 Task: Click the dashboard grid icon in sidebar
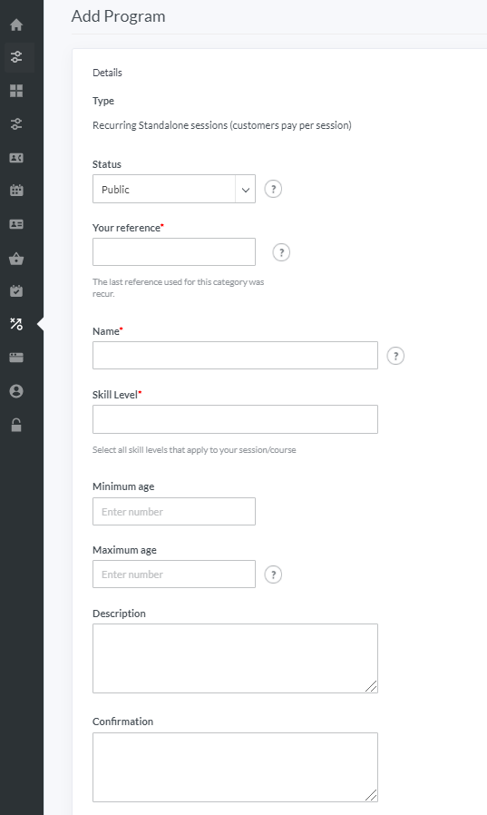point(16,91)
